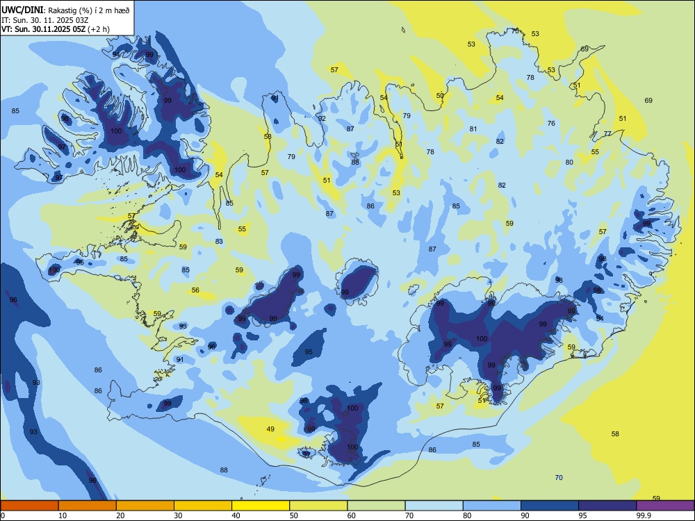
Task: Click the humidity value "92" on the map
Action: coord(322,118)
